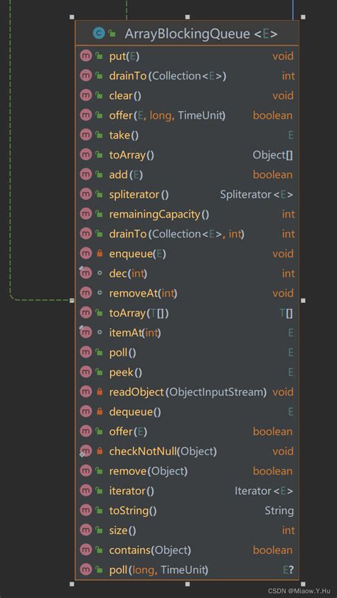Viewport: 337px width, 598px height.
Task: Click the method icon beside dec(int)
Action: point(86,273)
